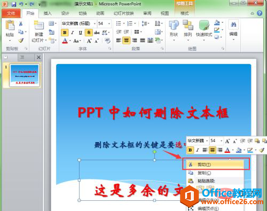267x211 pixels.
Task: Click the Paste (粘贴) clipboard icon in ribbon
Action: click(x=10, y=25)
